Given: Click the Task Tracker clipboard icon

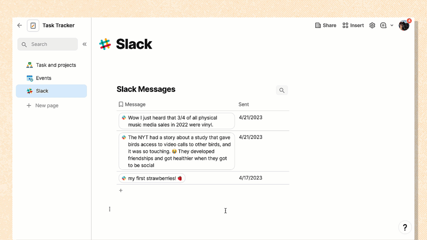Looking at the screenshot, I should click(x=33, y=25).
